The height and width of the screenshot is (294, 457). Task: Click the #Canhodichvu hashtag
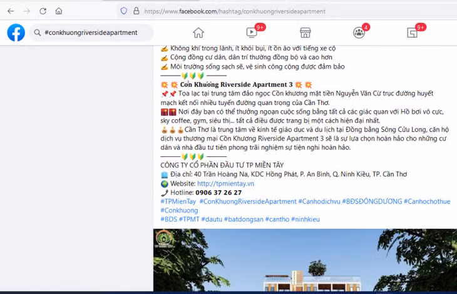(x=319, y=201)
